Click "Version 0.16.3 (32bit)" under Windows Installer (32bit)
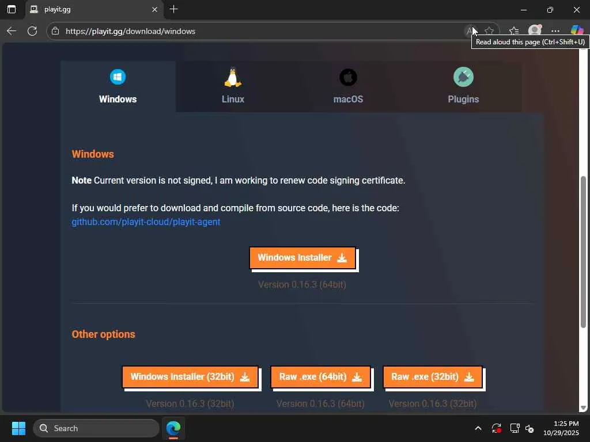Screen dimensions: 590x442 pyautogui.click(x=190, y=404)
